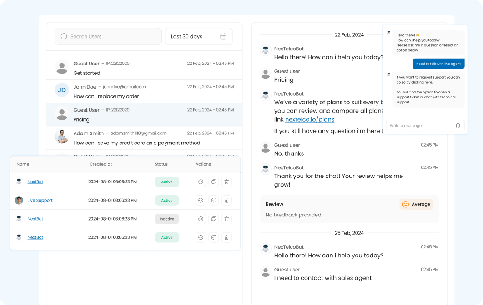The image size is (483, 305).
Task: Click the attachment icon in the message box
Action: (458, 126)
